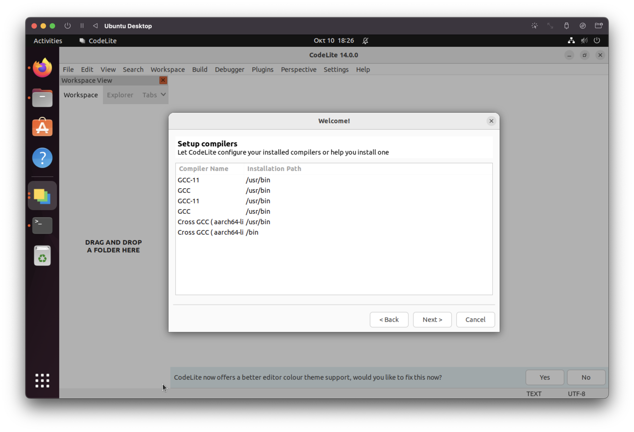Click the CodeLite dock icon
Screen dimensions: 634x432
(x=42, y=196)
